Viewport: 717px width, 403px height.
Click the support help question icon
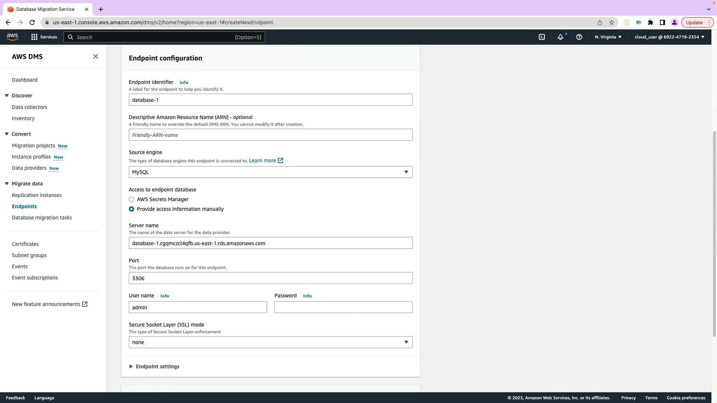tap(579, 37)
